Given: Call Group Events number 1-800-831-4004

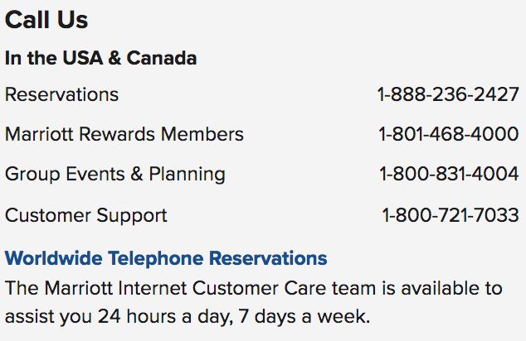Looking at the screenshot, I should 449,174.
